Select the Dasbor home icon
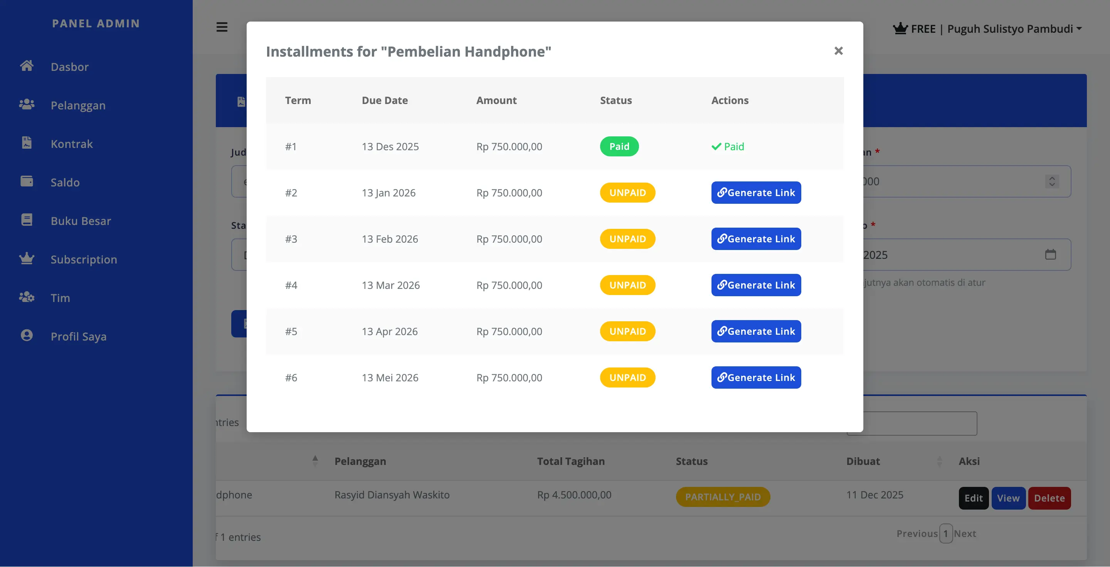This screenshot has height=567, width=1110. point(27,65)
